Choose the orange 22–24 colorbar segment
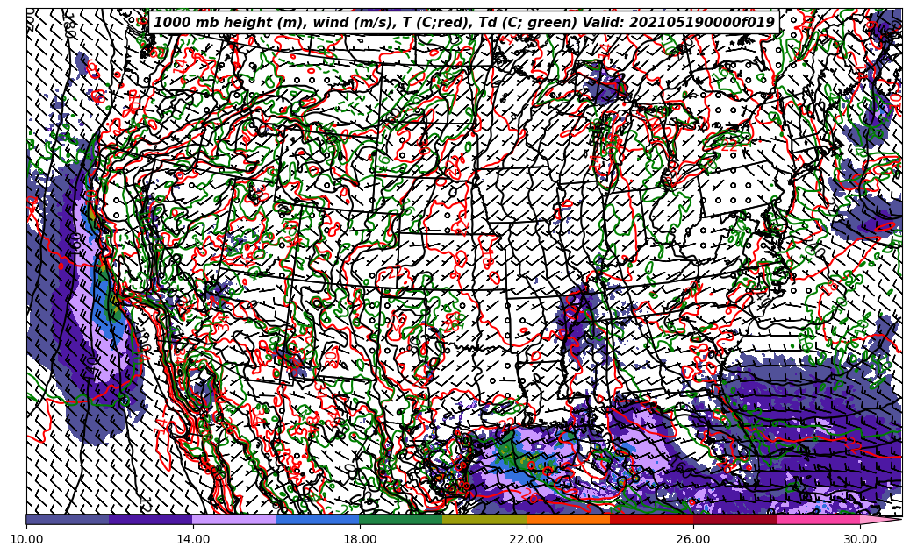Screen dimensions: 910x554 (x=568, y=519)
